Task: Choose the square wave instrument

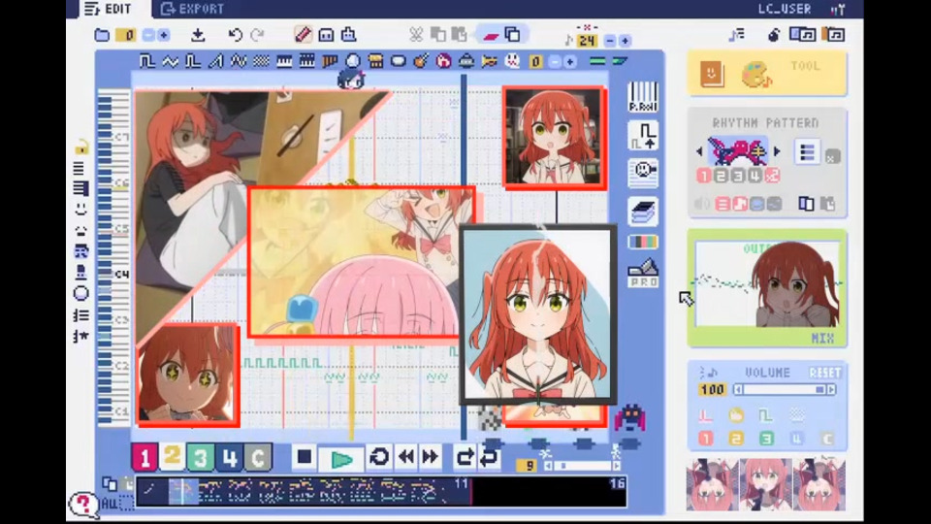Action: tap(147, 61)
